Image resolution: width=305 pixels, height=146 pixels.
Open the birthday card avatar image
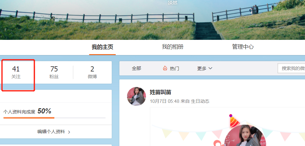[x=245, y=135]
